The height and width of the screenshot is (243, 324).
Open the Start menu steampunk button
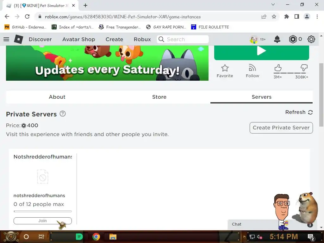pyautogui.click(x=11, y=237)
